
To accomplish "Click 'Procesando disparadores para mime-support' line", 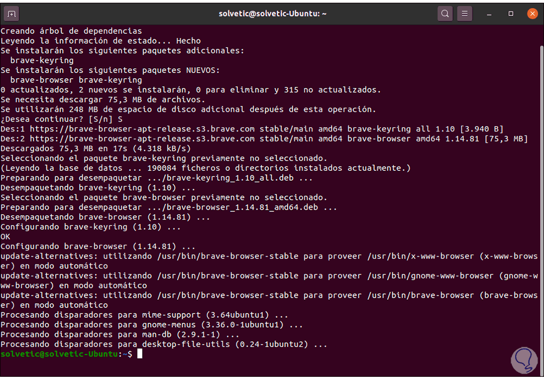I will point(145,315).
